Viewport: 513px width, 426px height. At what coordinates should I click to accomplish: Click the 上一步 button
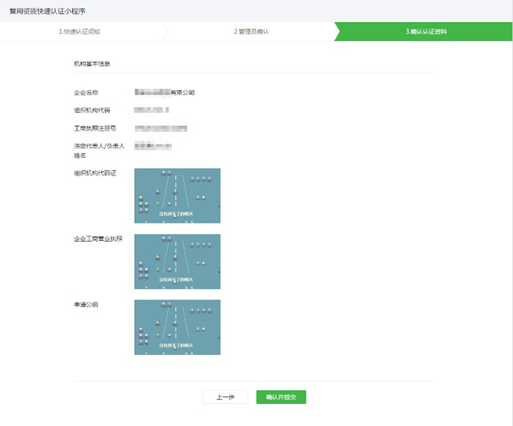[225, 397]
